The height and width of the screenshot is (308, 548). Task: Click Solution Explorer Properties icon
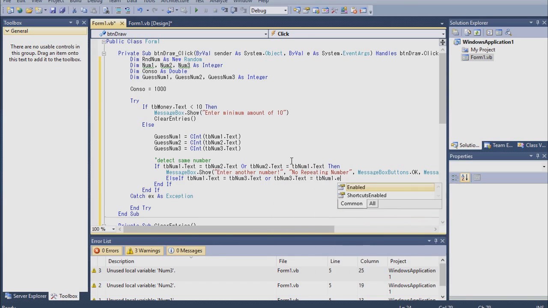(456, 33)
